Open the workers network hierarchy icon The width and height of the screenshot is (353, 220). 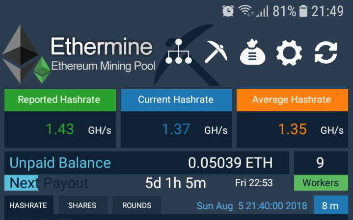click(x=179, y=51)
